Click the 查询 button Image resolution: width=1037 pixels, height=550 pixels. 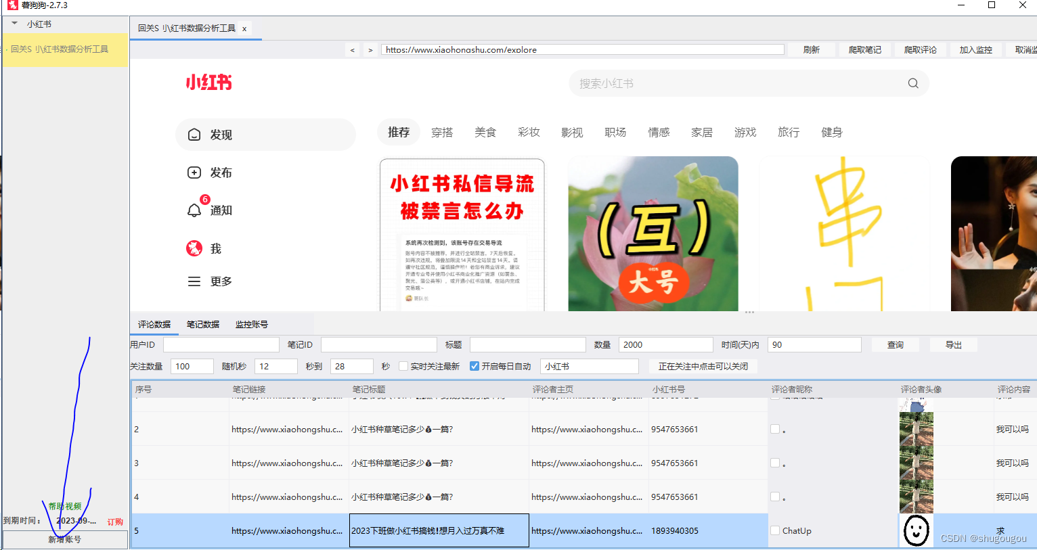(896, 345)
